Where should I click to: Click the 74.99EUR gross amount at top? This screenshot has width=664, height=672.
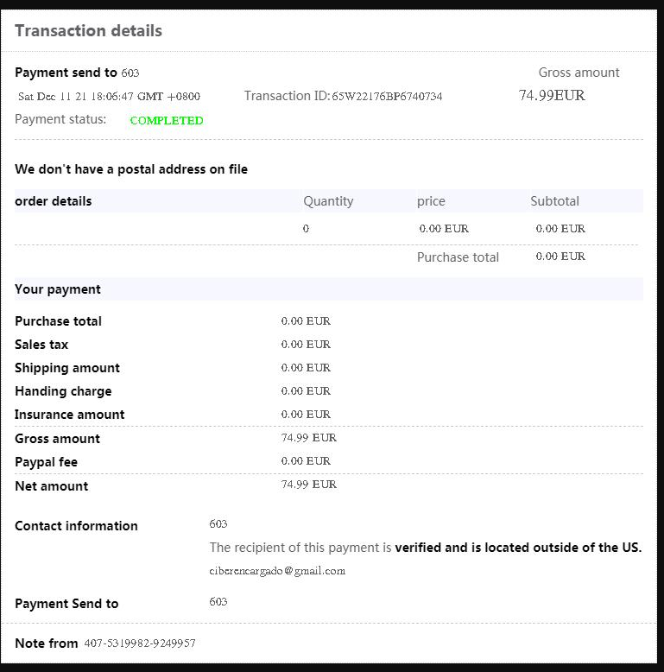552,96
